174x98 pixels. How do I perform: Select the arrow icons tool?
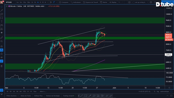point(2,33)
